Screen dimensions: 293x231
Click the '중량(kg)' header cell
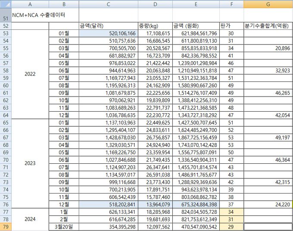coord(155,26)
